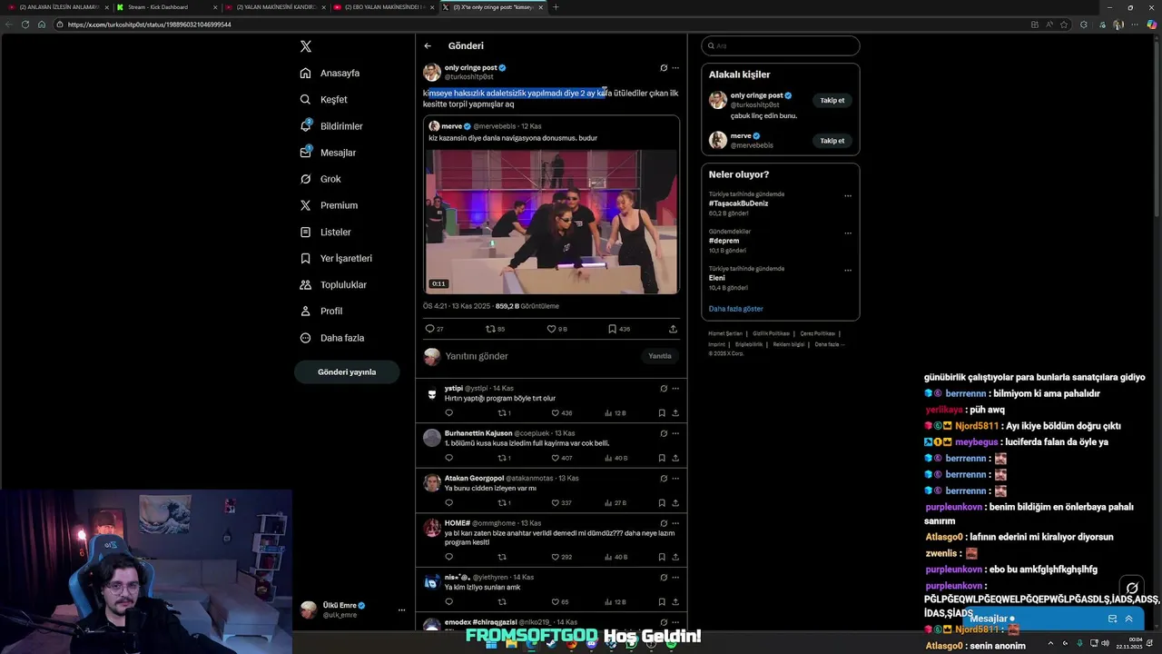Open the #deprem trend
Viewport: 1162px width, 654px height.
tap(724, 241)
